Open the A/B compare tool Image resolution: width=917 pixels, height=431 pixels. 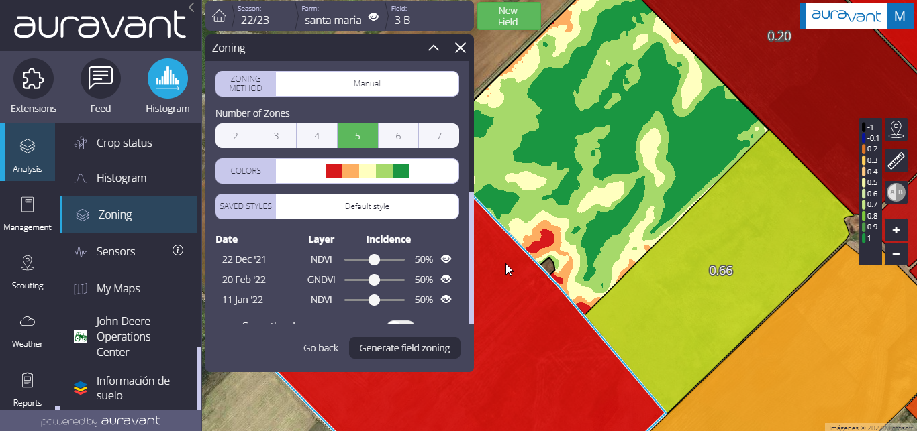point(896,192)
